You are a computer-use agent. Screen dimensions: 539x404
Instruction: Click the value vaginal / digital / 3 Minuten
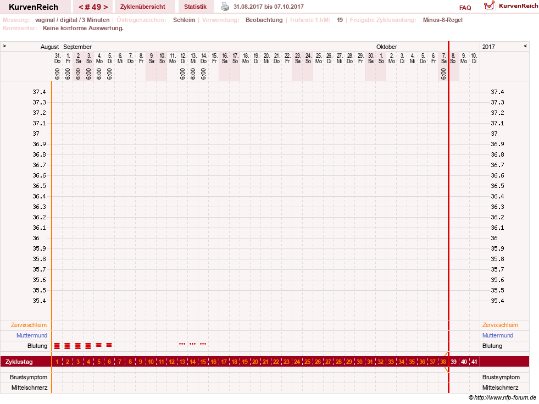coord(72,20)
